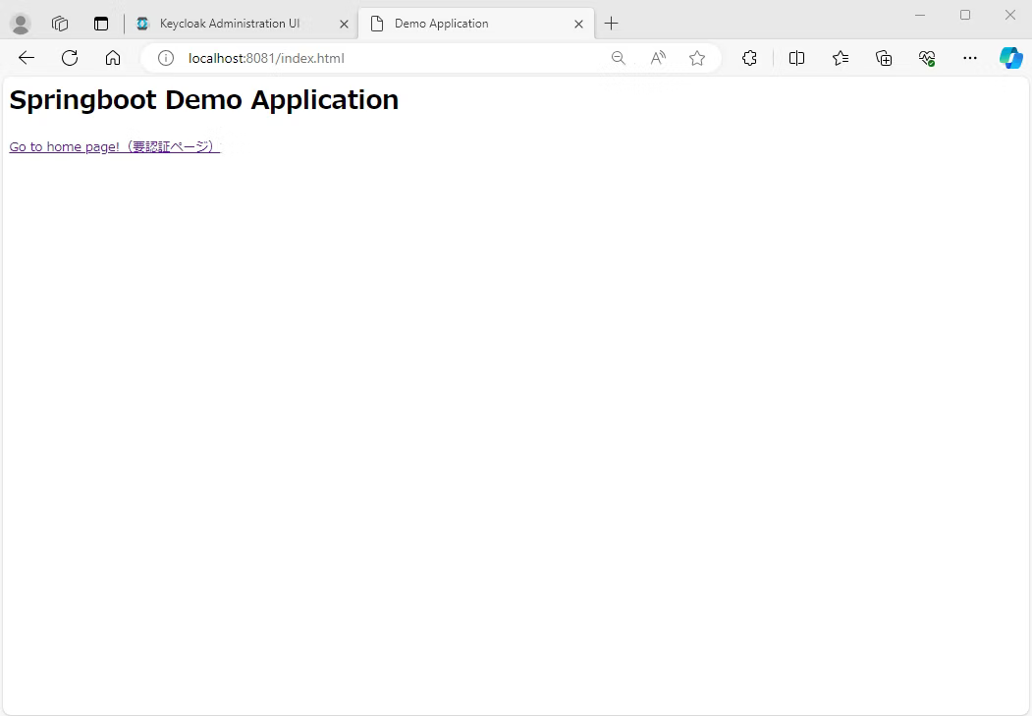Open the Copilot sidebar icon
The height and width of the screenshot is (716, 1032).
[x=1010, y=58]
